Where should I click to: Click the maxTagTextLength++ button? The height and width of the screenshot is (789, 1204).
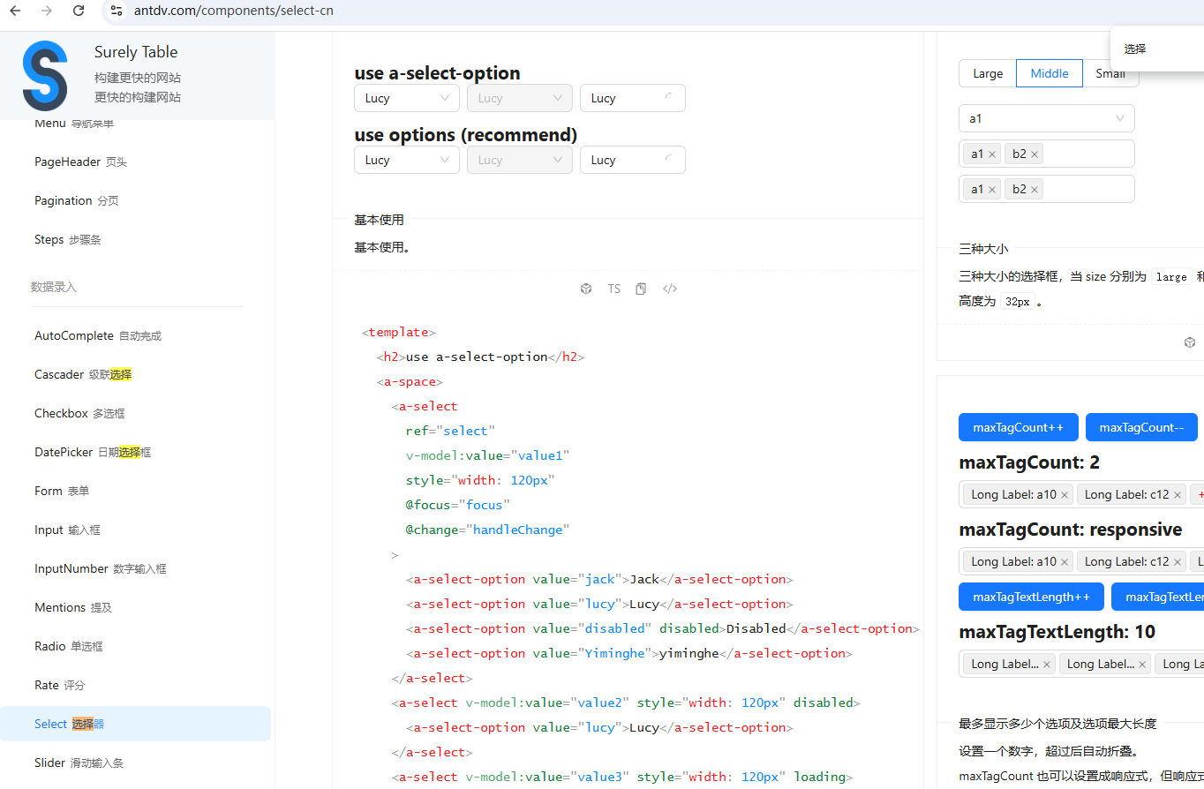pos(1031,597)
